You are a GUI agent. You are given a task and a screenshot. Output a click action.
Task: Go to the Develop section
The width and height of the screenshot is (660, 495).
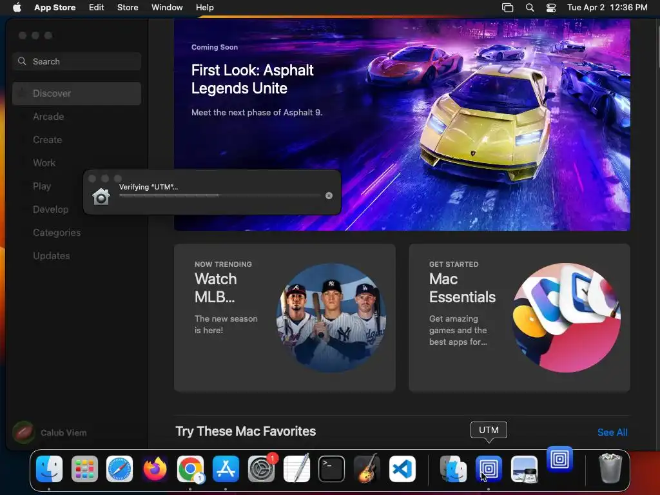[x=48, y=209]
